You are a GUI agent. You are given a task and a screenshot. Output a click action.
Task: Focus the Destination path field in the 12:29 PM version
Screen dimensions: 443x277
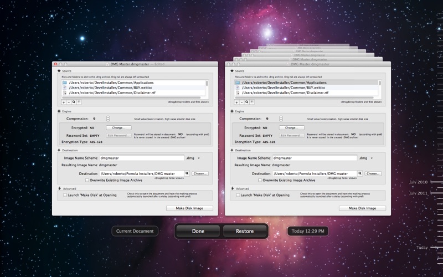(x=315, y=173)
